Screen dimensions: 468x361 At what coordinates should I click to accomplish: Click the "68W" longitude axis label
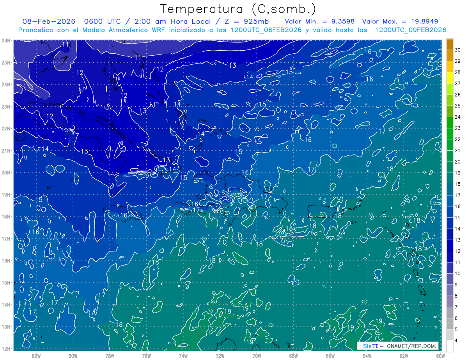(x=293, y=356)
